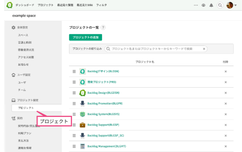The image size is (242, 152).
Task: Open the Backlog Support(BLGSP) project link
Action: pos(103,125)
